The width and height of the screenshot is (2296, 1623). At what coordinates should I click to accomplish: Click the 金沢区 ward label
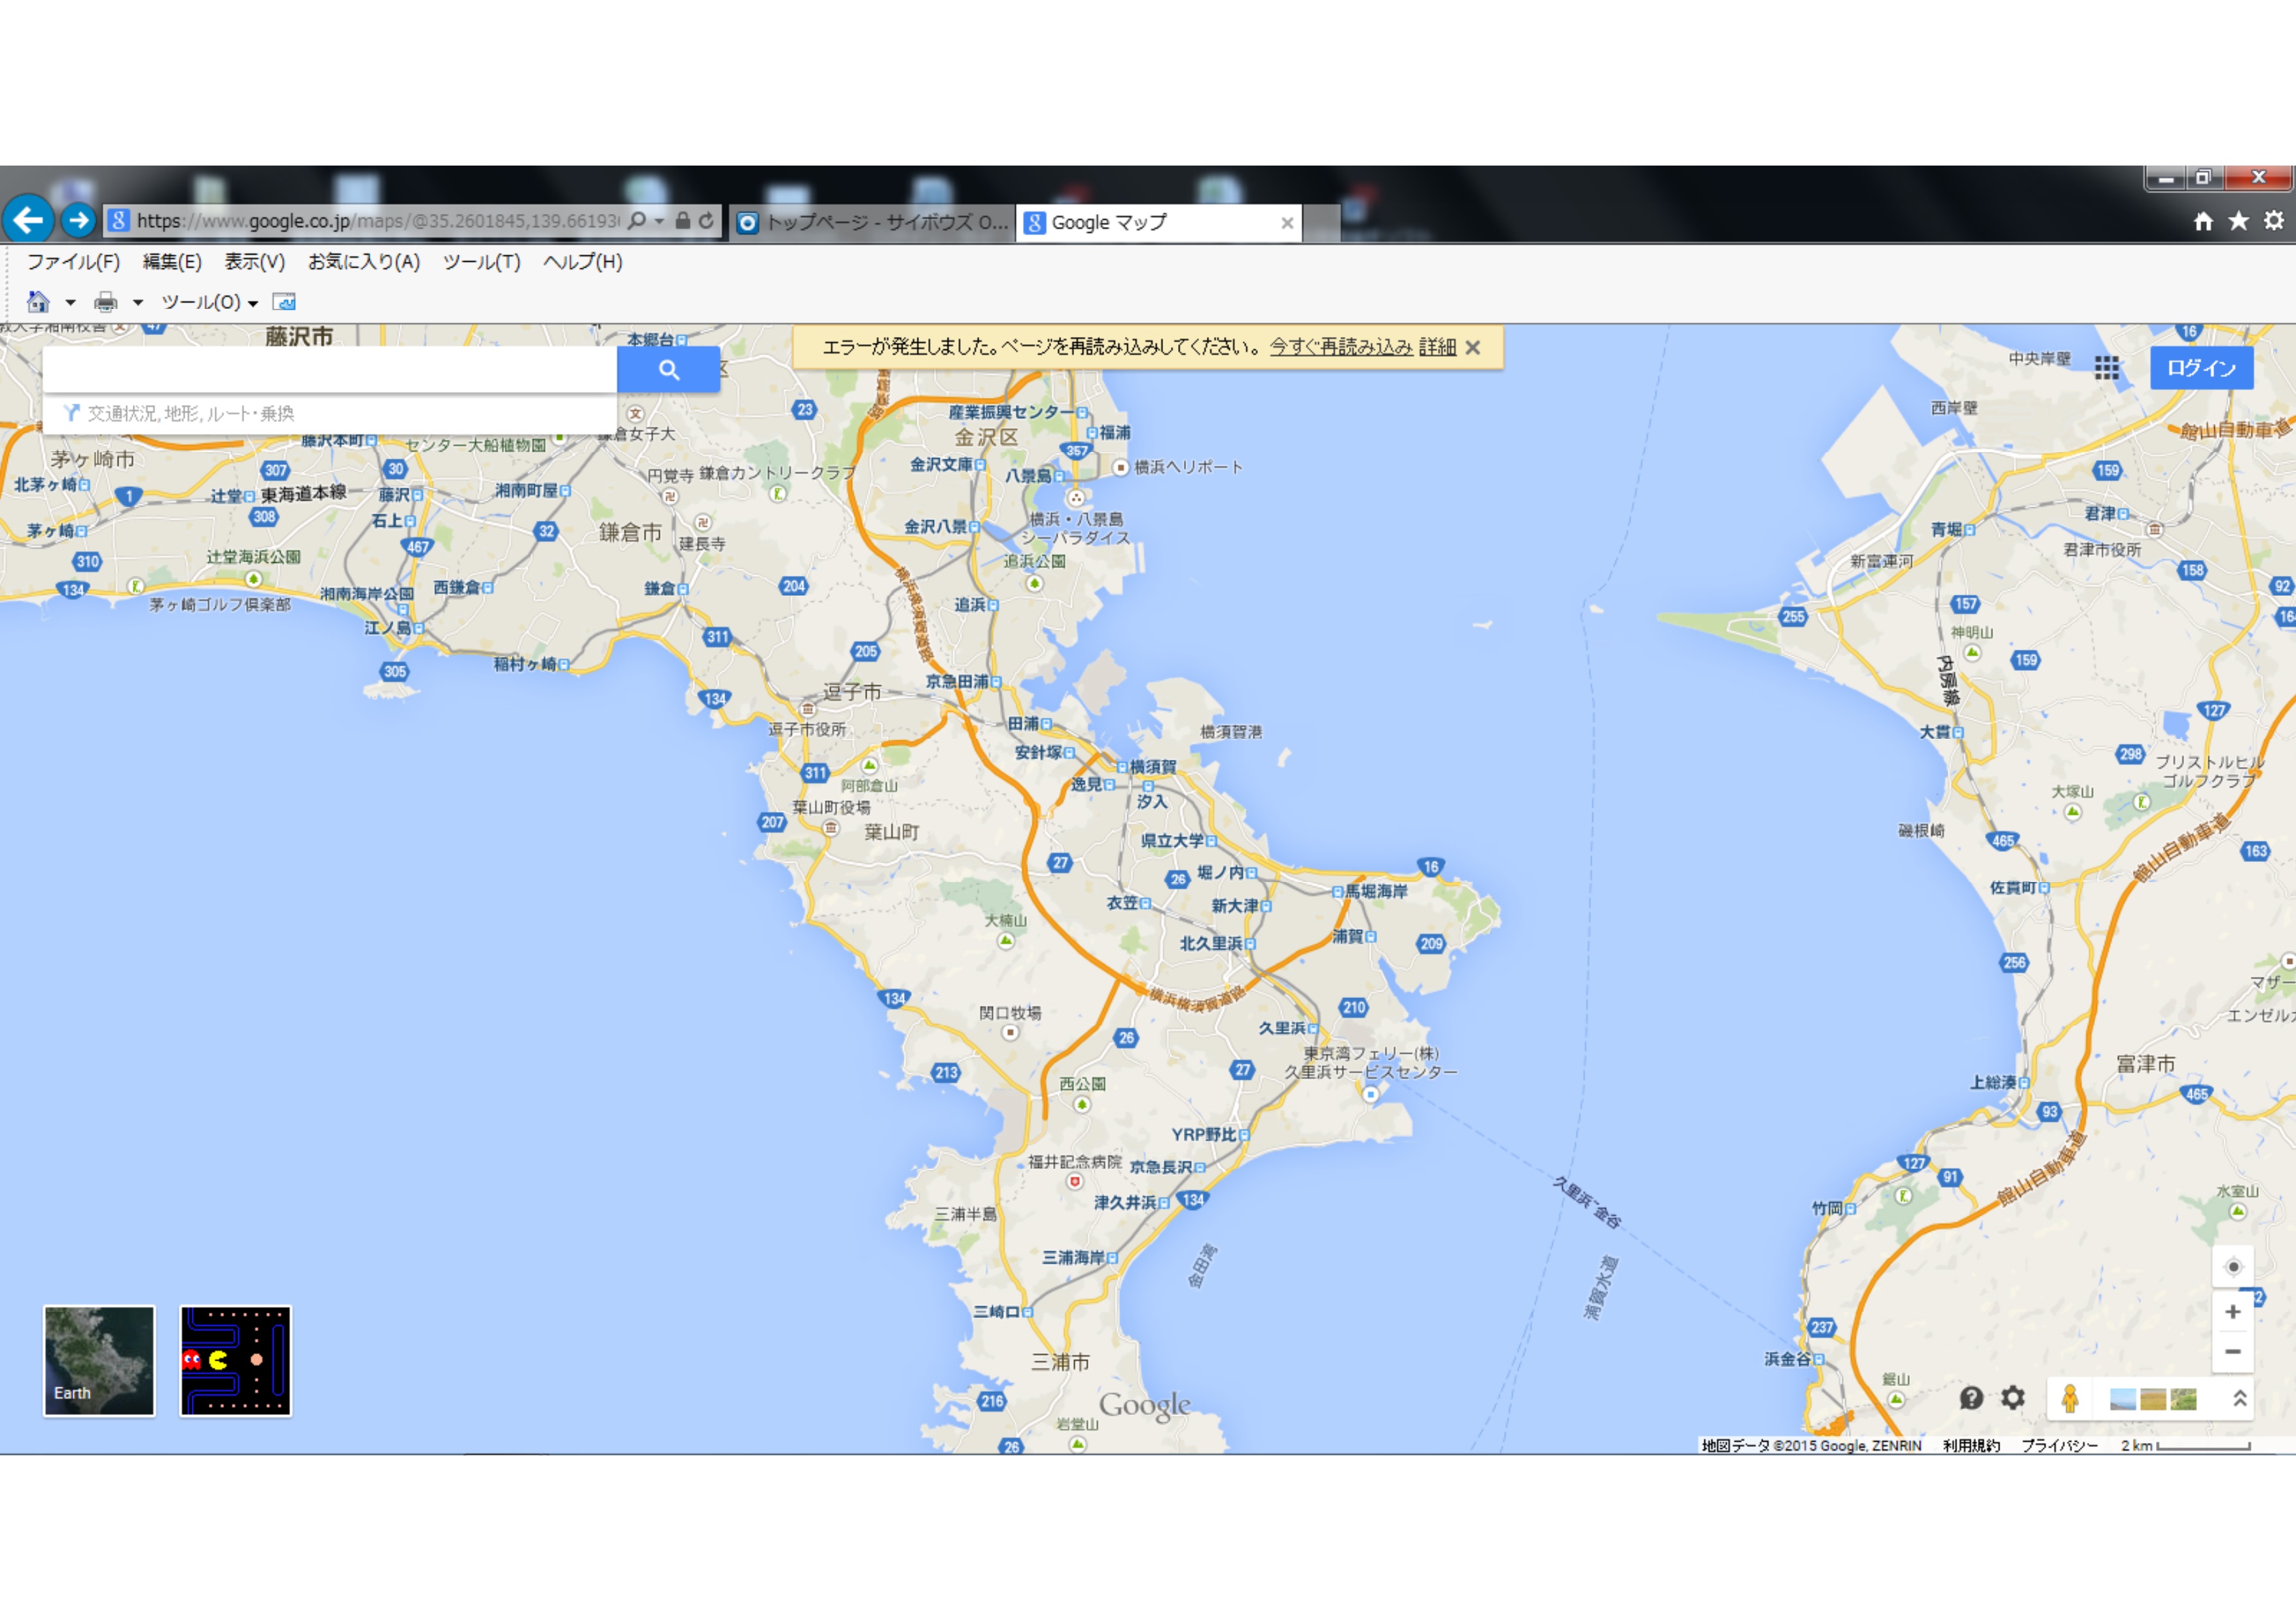986,436
